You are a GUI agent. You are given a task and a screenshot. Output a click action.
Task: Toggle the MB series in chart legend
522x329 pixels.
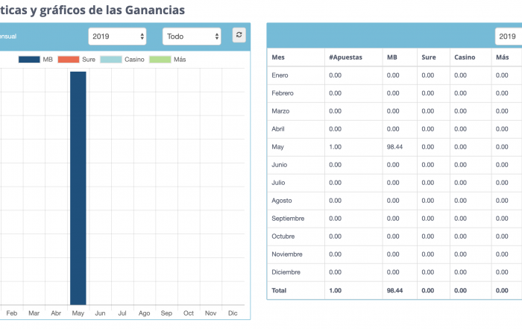(x=35, y=59)
